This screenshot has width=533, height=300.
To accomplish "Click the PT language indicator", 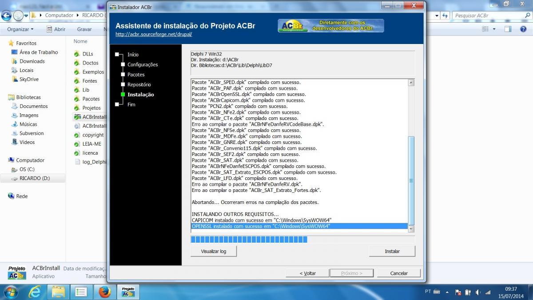I will [428, 292].
